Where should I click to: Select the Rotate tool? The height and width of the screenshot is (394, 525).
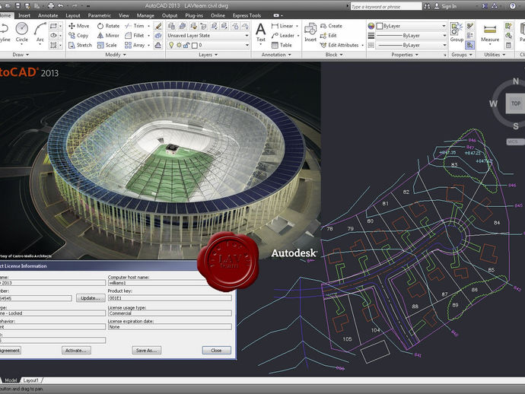(108, 26)
